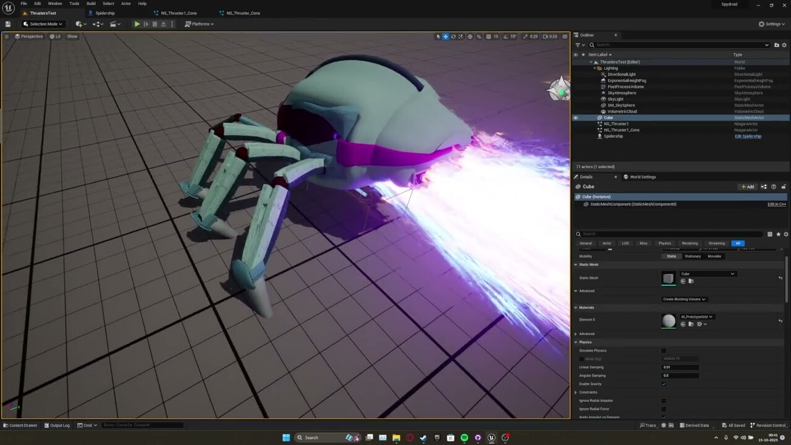The width and height of the screenshot is (791, 445).
Task: Open the Outliner settings gear
Action: click(x=785, y=44)
